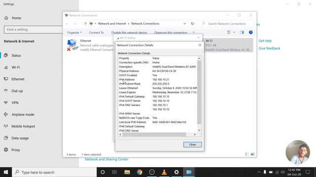Switch to details view icon in status bar
Viewport: 316px width, 177px height.
click(x=247, y=154)
